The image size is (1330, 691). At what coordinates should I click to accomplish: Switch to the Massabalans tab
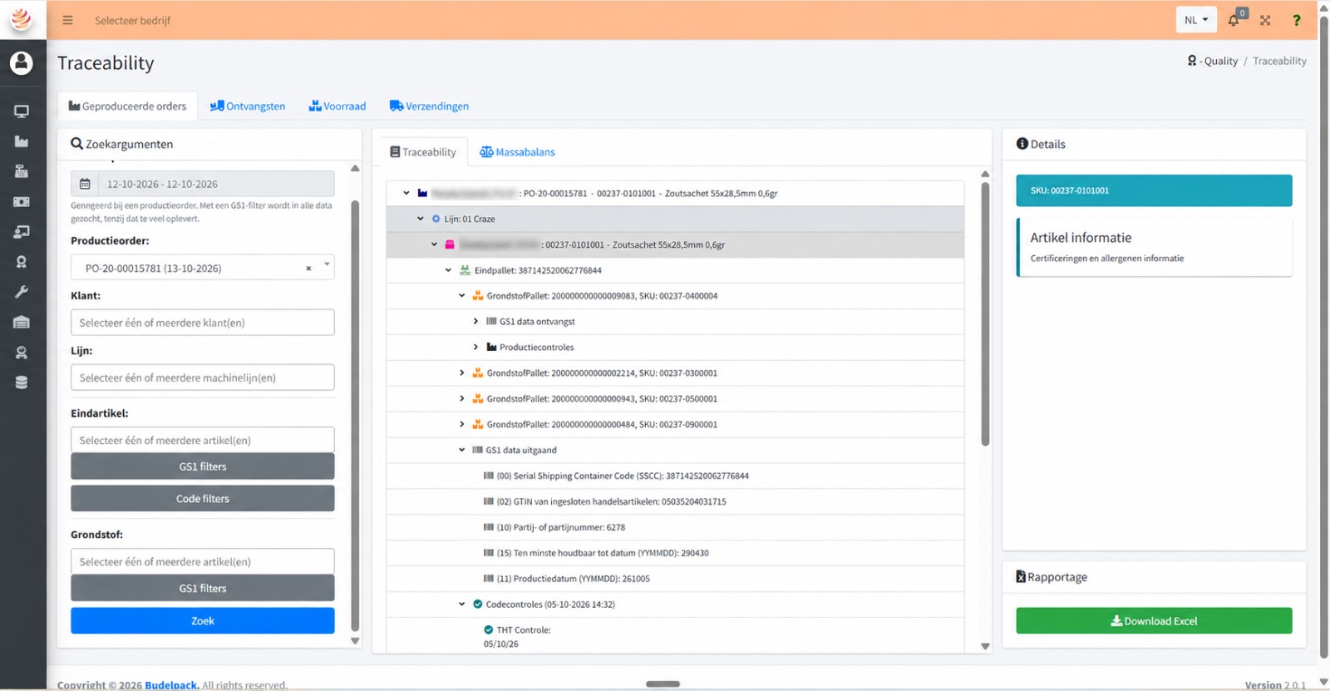click(517, 152)
